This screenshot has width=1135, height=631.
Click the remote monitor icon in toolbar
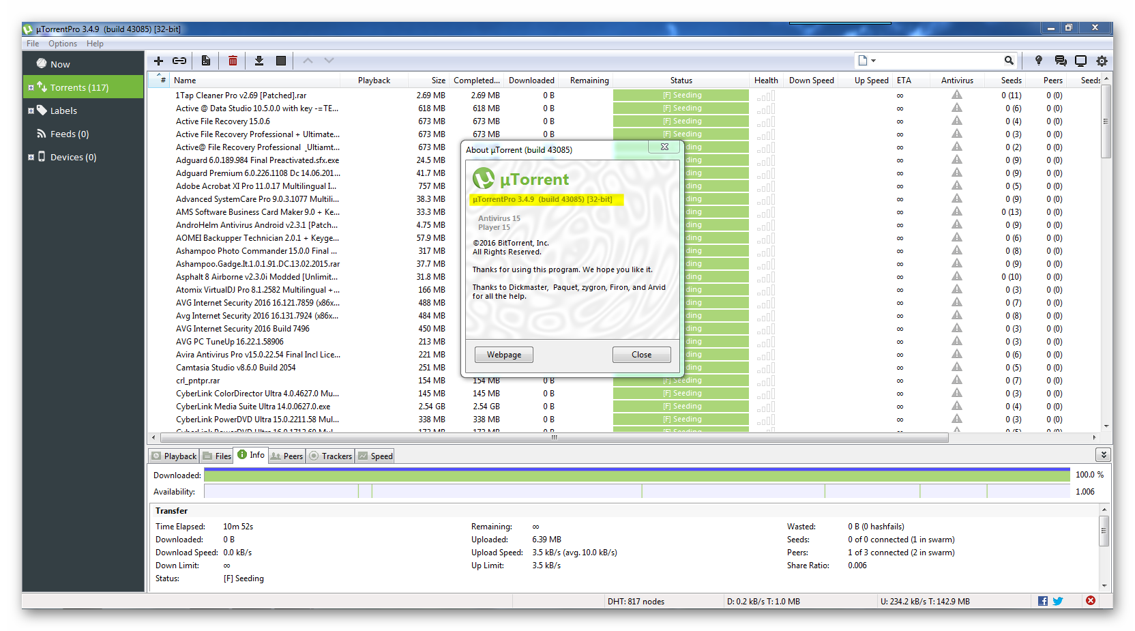pyautogui.click(x=1080, y=61)
